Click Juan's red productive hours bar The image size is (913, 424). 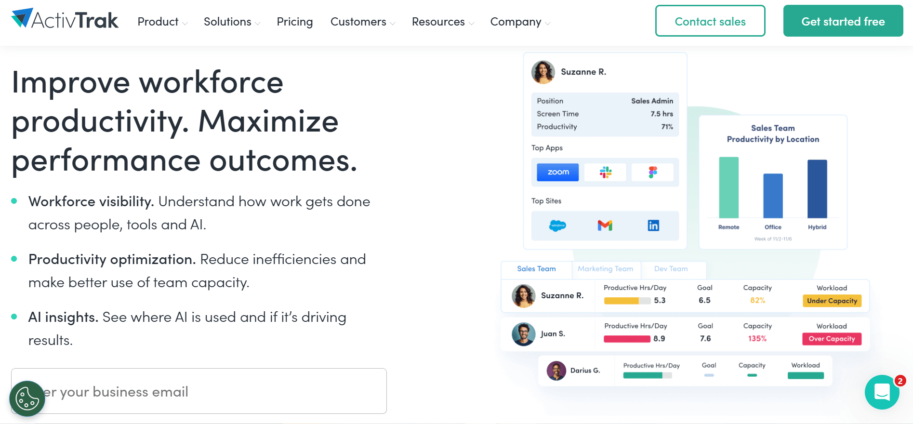[627, 339]
